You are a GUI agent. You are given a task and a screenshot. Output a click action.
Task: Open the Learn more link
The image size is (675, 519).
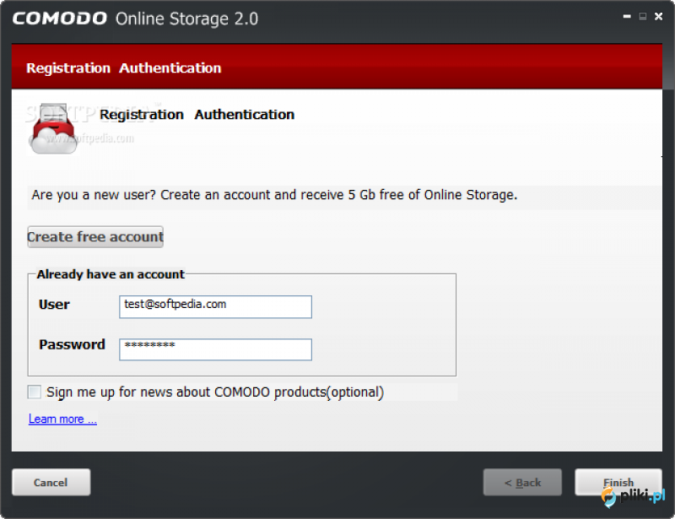pyautogui.click(x=62, y=419)
